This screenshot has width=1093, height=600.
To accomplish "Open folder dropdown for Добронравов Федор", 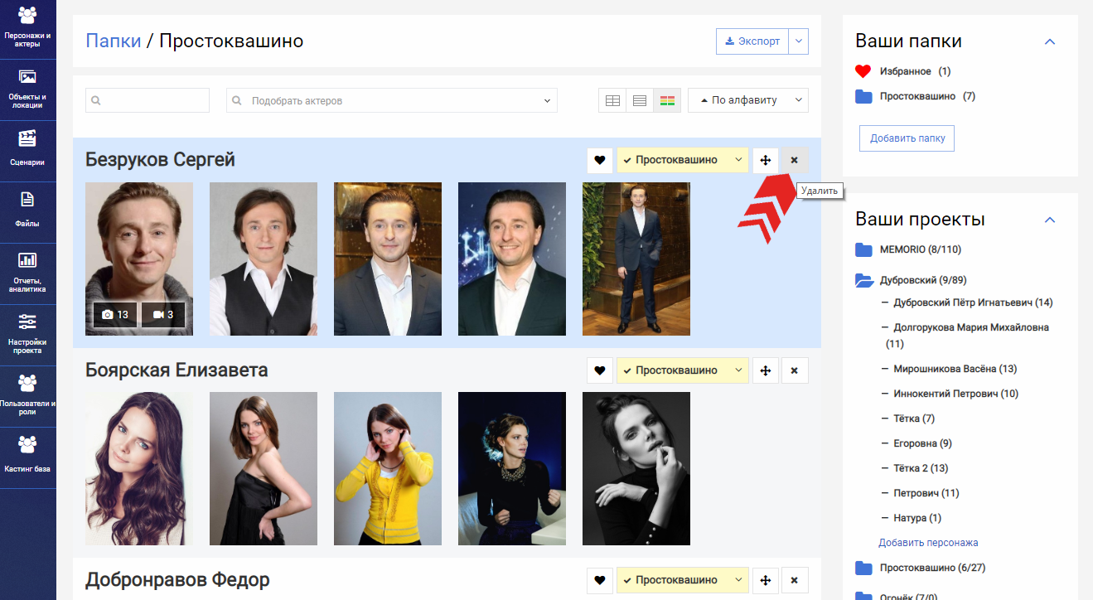I will [x=683, y=580].
